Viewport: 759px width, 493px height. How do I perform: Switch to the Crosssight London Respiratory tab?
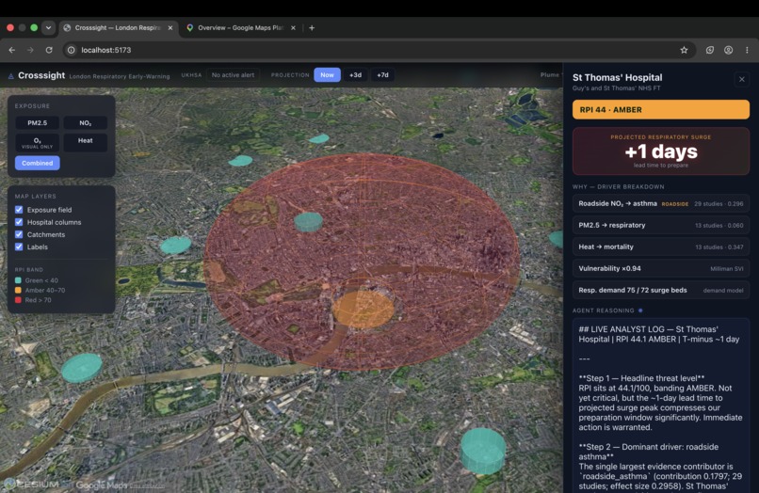119,28
